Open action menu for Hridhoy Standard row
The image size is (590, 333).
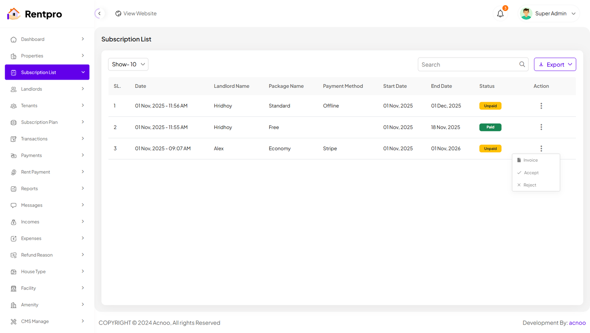[541, 106]
